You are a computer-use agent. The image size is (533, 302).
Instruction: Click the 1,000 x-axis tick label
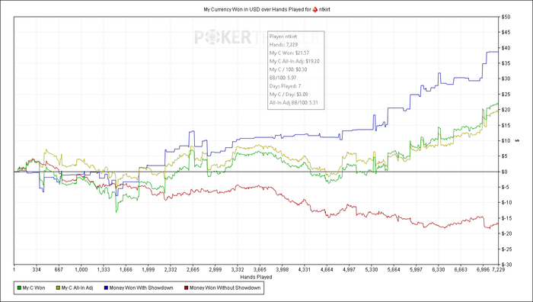tap(81, 270)
